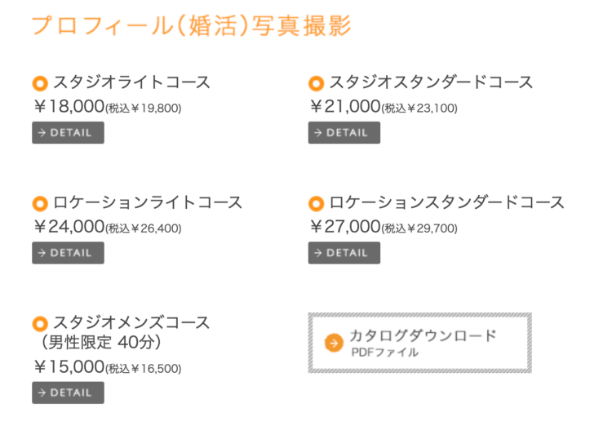Click the PDFファイル label in catalog box

tap(385, 353)
